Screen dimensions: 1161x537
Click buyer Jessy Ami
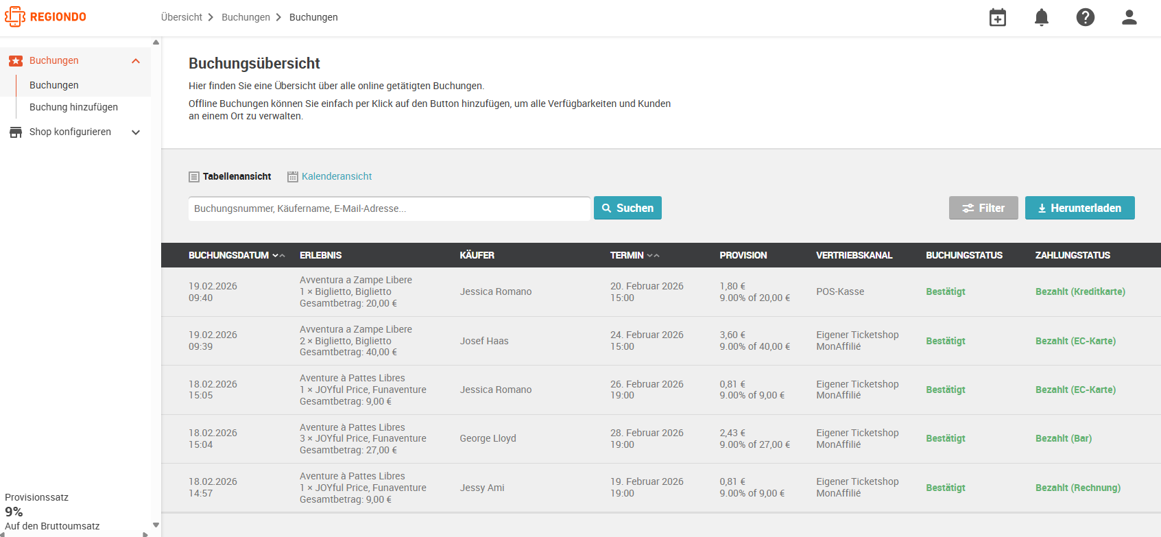tap(482, 488)
